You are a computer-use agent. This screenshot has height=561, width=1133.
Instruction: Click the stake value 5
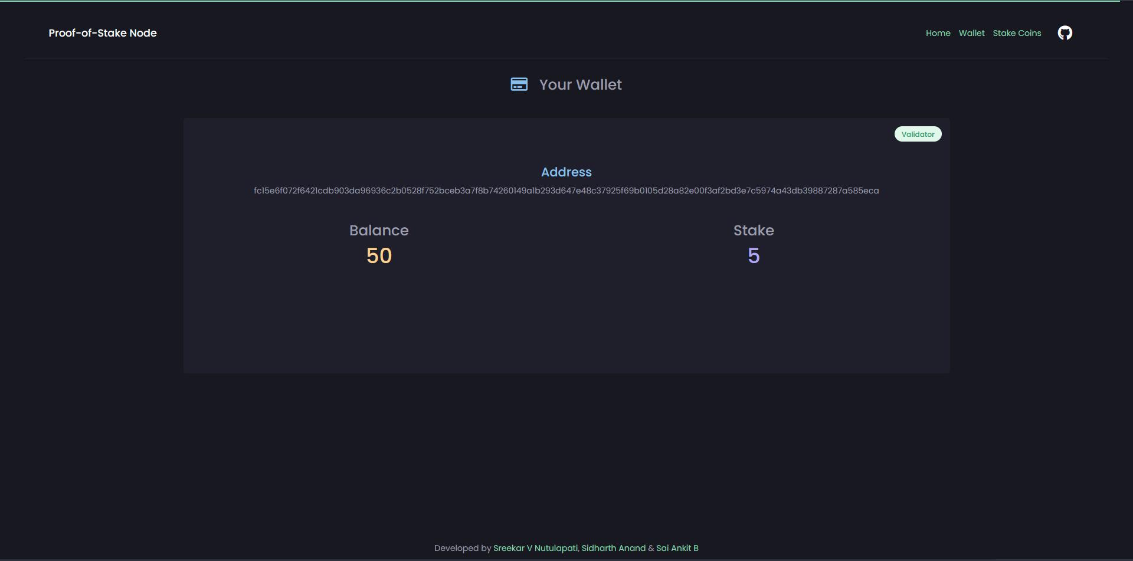click(754, 256)
